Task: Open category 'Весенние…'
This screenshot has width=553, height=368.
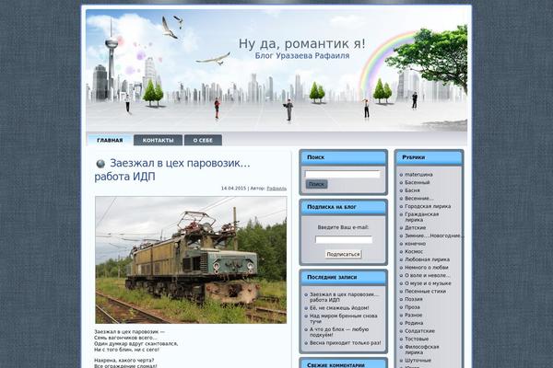Action: [x=419, y=199]
